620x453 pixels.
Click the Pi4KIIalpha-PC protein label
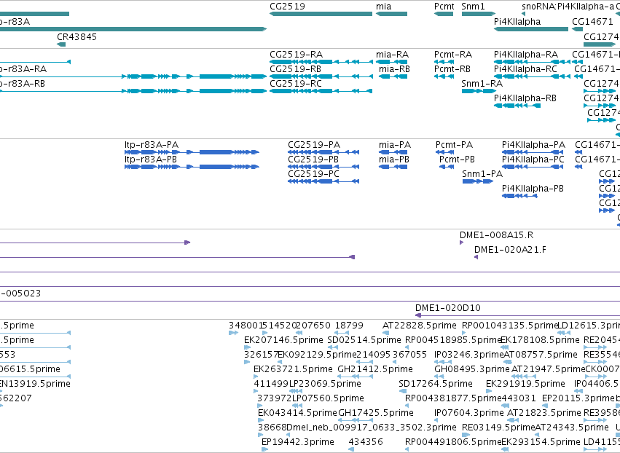[x=533, y=159]
